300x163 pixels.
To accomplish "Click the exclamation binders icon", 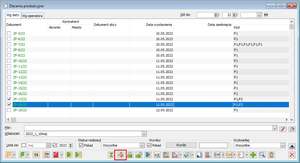I will tap(208, 154).
